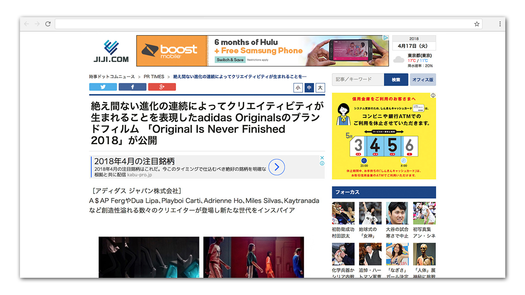Open the red-room walking people article image
Screen dimensions: 525x295
tap(254, 257)
